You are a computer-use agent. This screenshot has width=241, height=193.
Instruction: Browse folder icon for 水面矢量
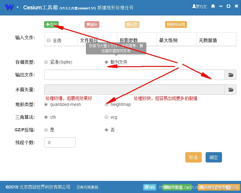230,90
